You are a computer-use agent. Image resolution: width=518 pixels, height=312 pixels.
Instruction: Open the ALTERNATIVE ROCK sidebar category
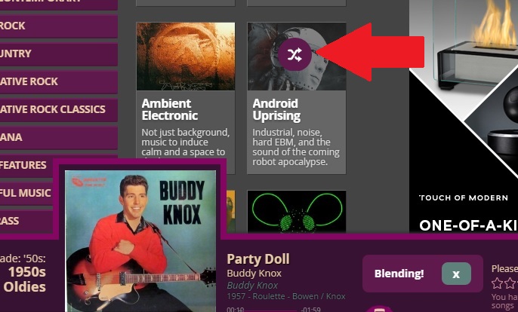pyautogui.click(x=58, y=81)
